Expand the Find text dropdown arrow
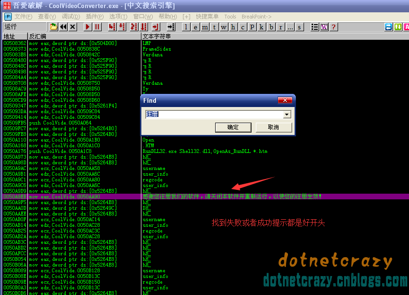Viewport: 409px width, 295px height. [x=287, y=115]
